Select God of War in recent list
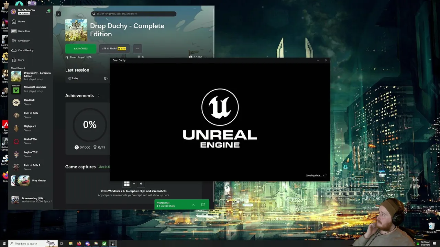This screenshot has width=440, height=247. [x=31, y=141]
